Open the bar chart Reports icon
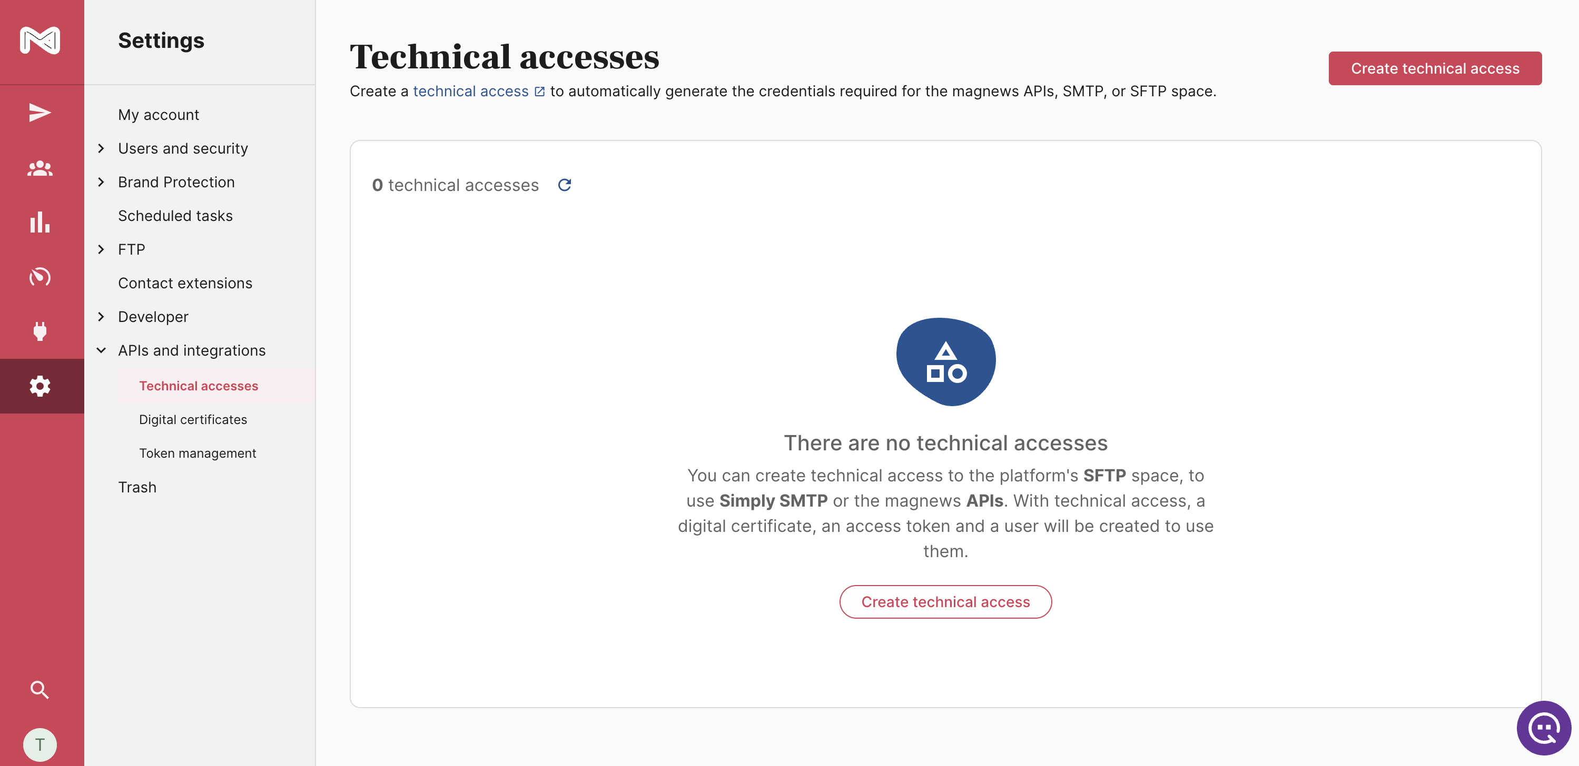 point(40,222)
